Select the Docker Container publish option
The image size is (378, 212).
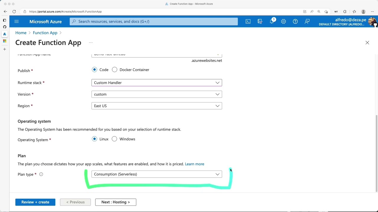115,70
